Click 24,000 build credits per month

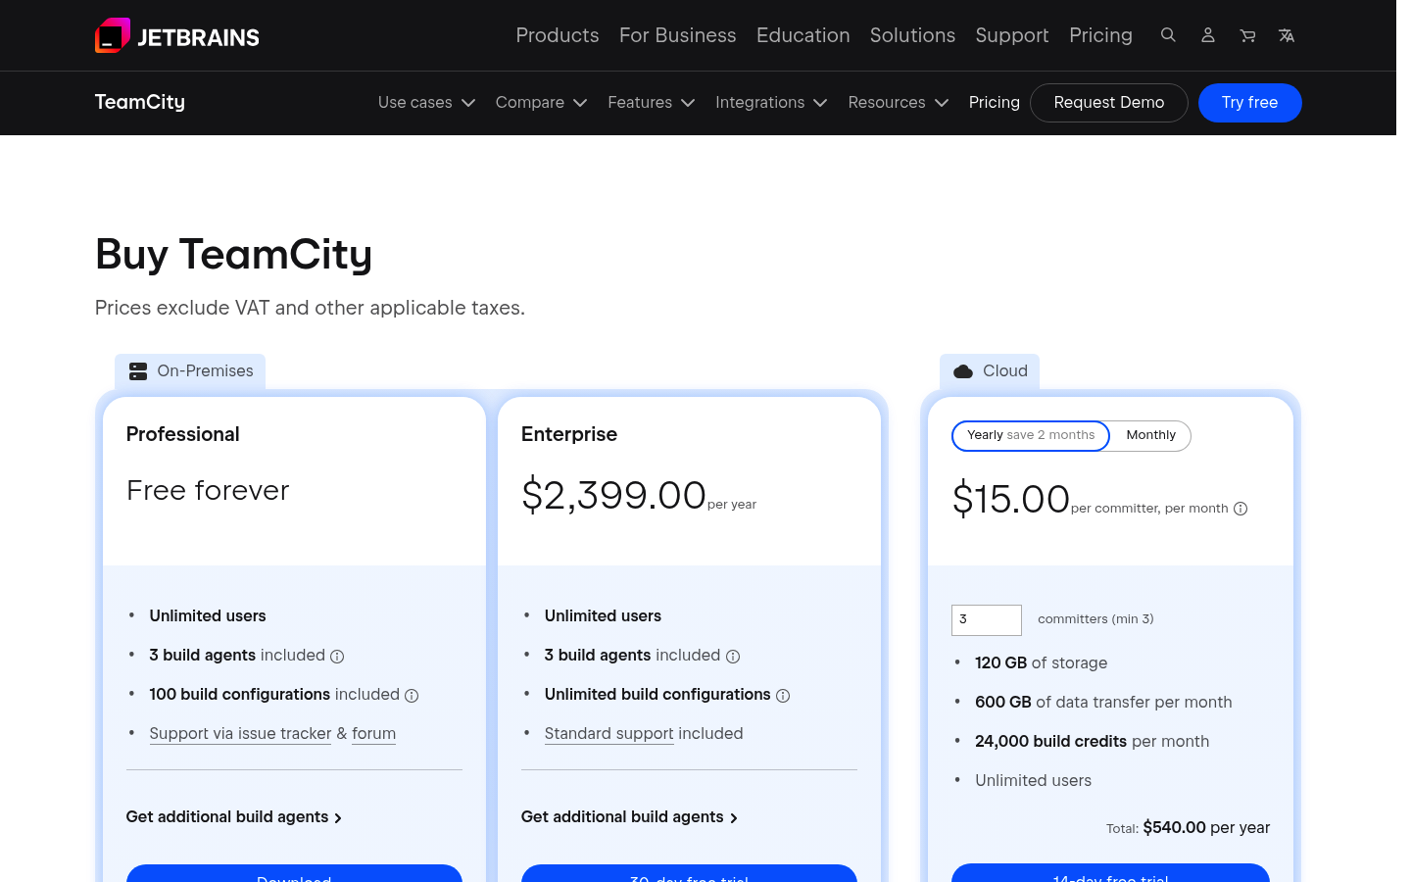coord(1092,742)
